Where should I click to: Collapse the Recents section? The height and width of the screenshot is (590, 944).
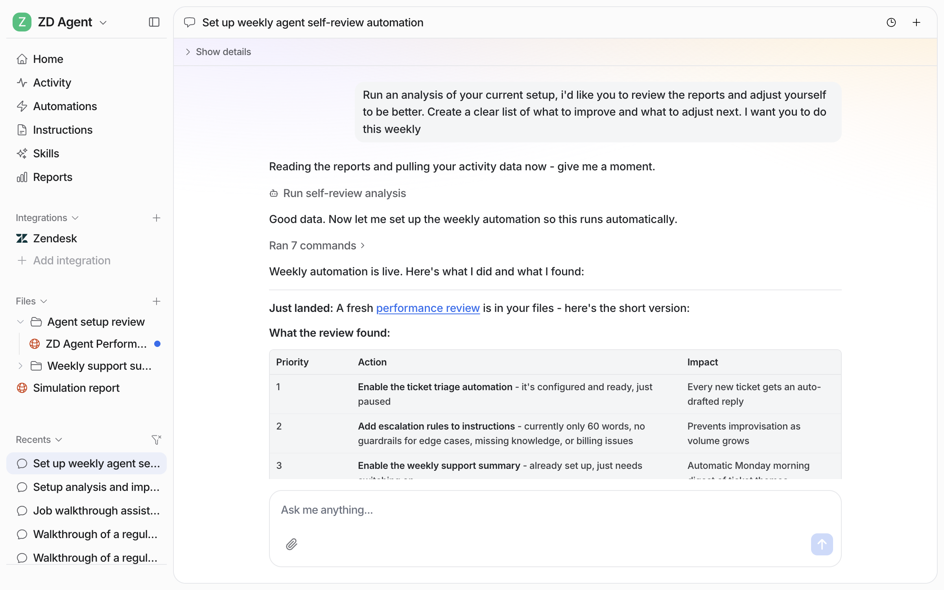(39, 440)
